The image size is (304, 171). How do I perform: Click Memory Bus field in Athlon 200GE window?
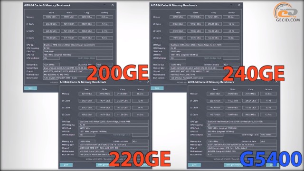[51, 65]
